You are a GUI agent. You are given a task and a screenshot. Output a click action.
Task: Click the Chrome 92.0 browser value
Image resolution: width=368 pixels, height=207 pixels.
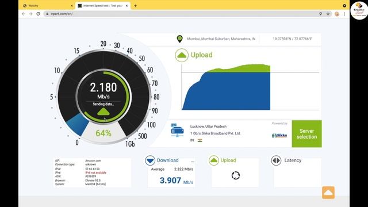pyautogui.click(x=93, y=181)
